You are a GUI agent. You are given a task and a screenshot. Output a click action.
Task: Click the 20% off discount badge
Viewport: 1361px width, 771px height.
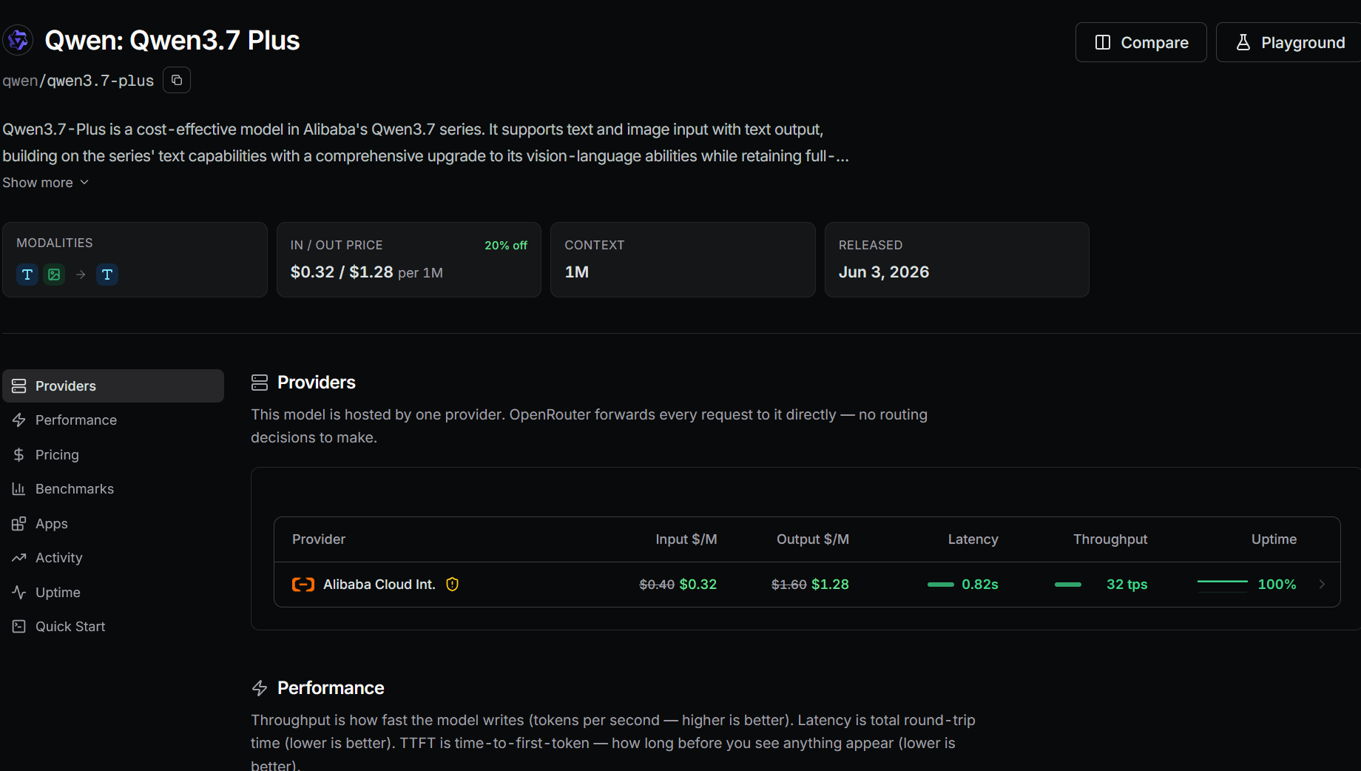pos(506,245)
